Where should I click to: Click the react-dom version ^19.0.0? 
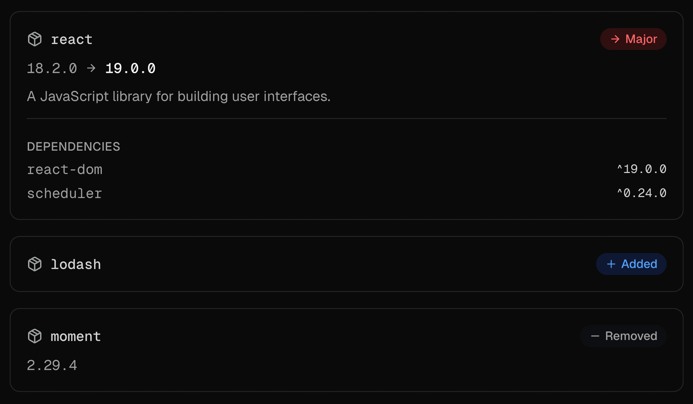641,169
